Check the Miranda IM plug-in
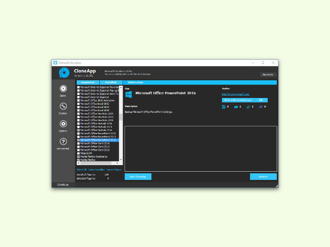The width and height of the screenshot is (330, 247). 78,153
